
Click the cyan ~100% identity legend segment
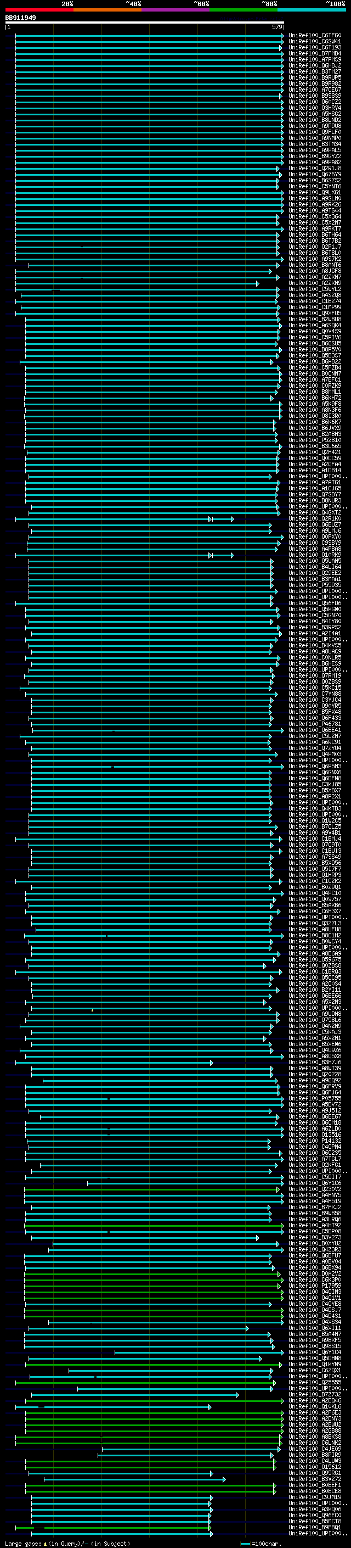(312, 10)
